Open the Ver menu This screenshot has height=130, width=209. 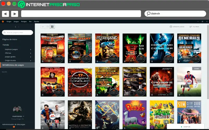coord(30,22)
